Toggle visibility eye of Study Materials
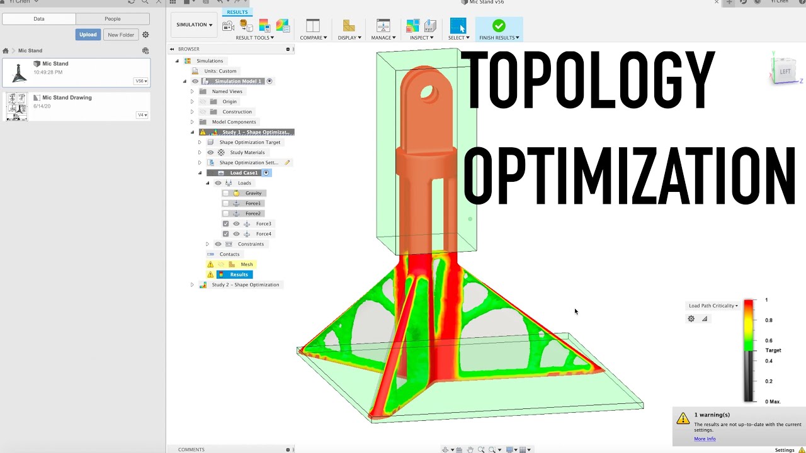806x453 pixels. (x=210, y=152)
